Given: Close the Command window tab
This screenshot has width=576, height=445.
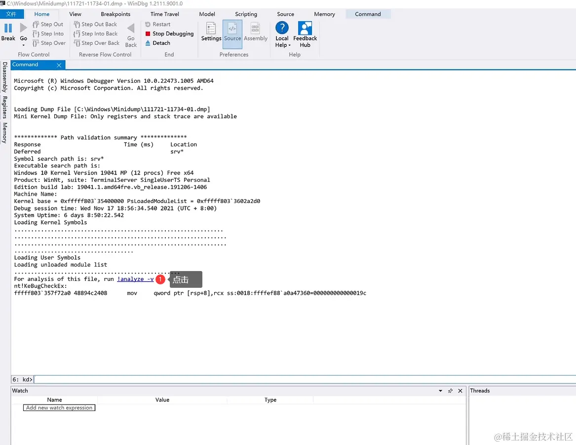Looking at the screenshot, I should 59,65.
